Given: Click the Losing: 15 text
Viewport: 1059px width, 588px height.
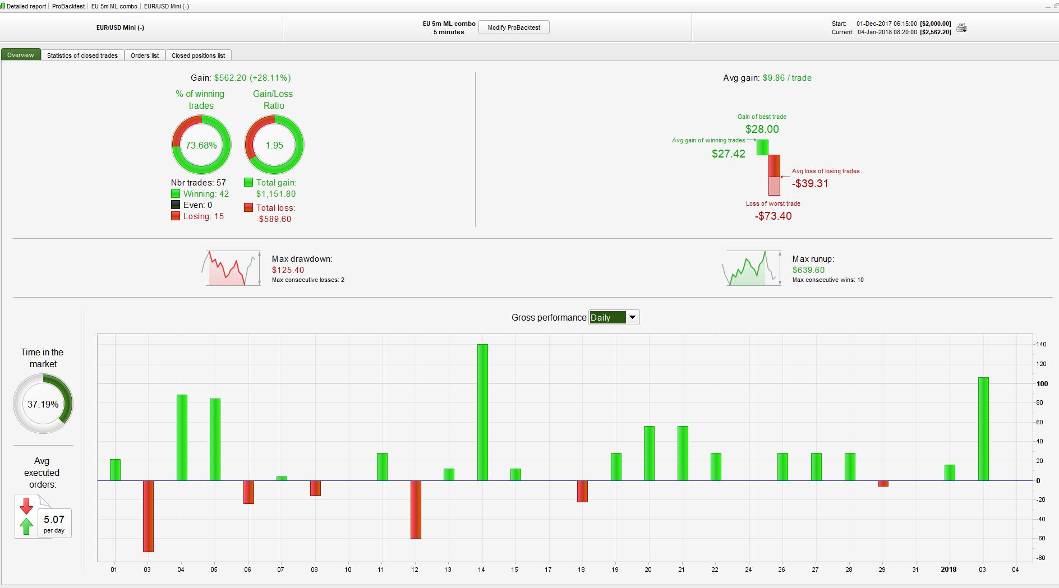Looking at the screenshot, I should coord(204,216).
